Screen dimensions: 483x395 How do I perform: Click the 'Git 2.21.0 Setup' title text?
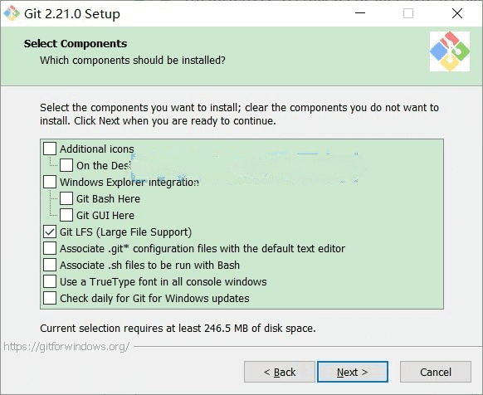(72, 14)
